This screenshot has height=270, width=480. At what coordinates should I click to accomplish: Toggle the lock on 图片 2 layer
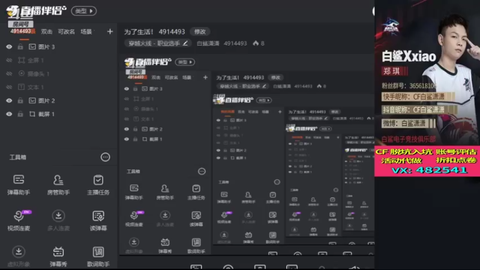pyautogui.click(x=20, y=101)
